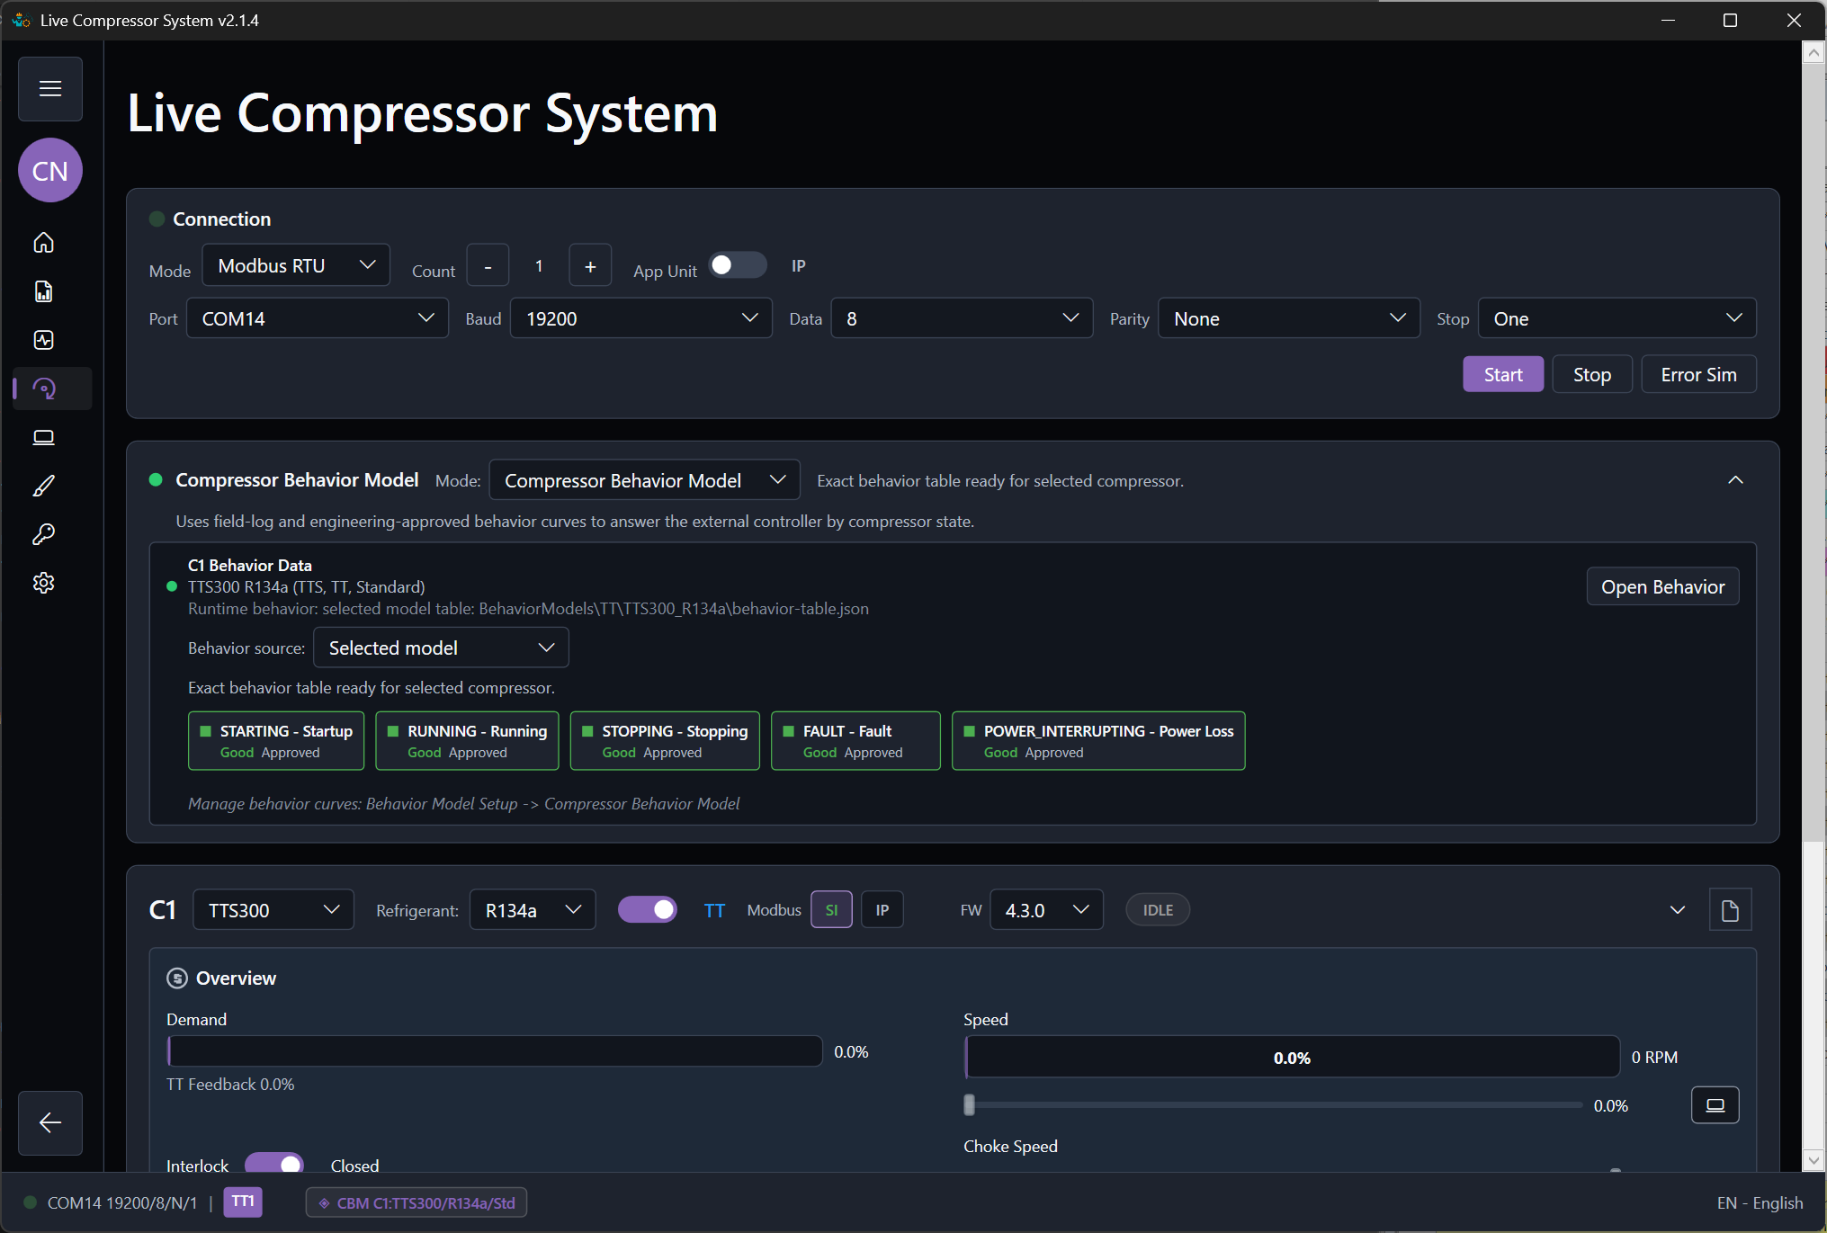This screenshot has height=1233, width=1827.
Task: Click the Open Behavior button
Action: click(x=1662, y=586)
